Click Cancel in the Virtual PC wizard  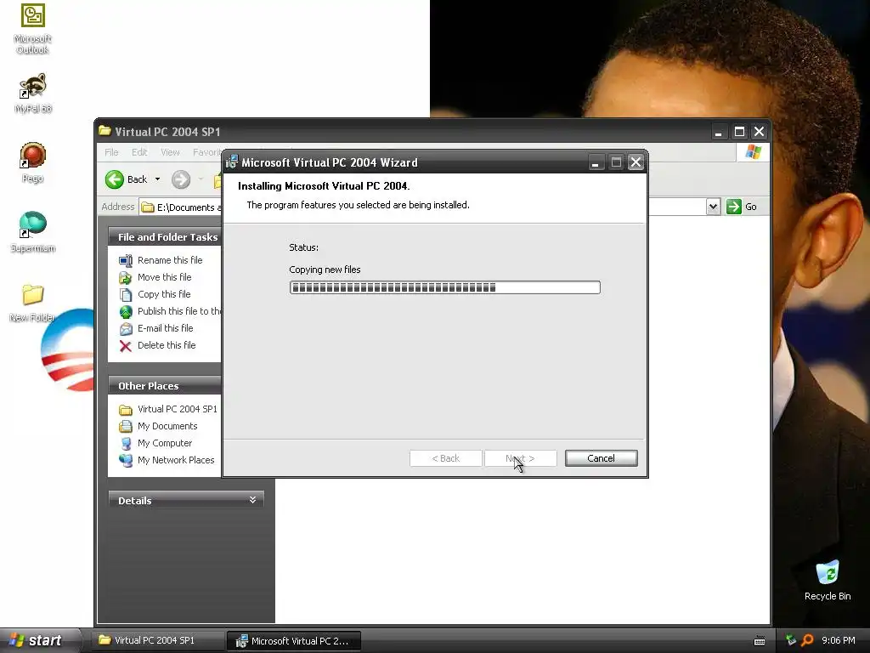click(601, 458)
